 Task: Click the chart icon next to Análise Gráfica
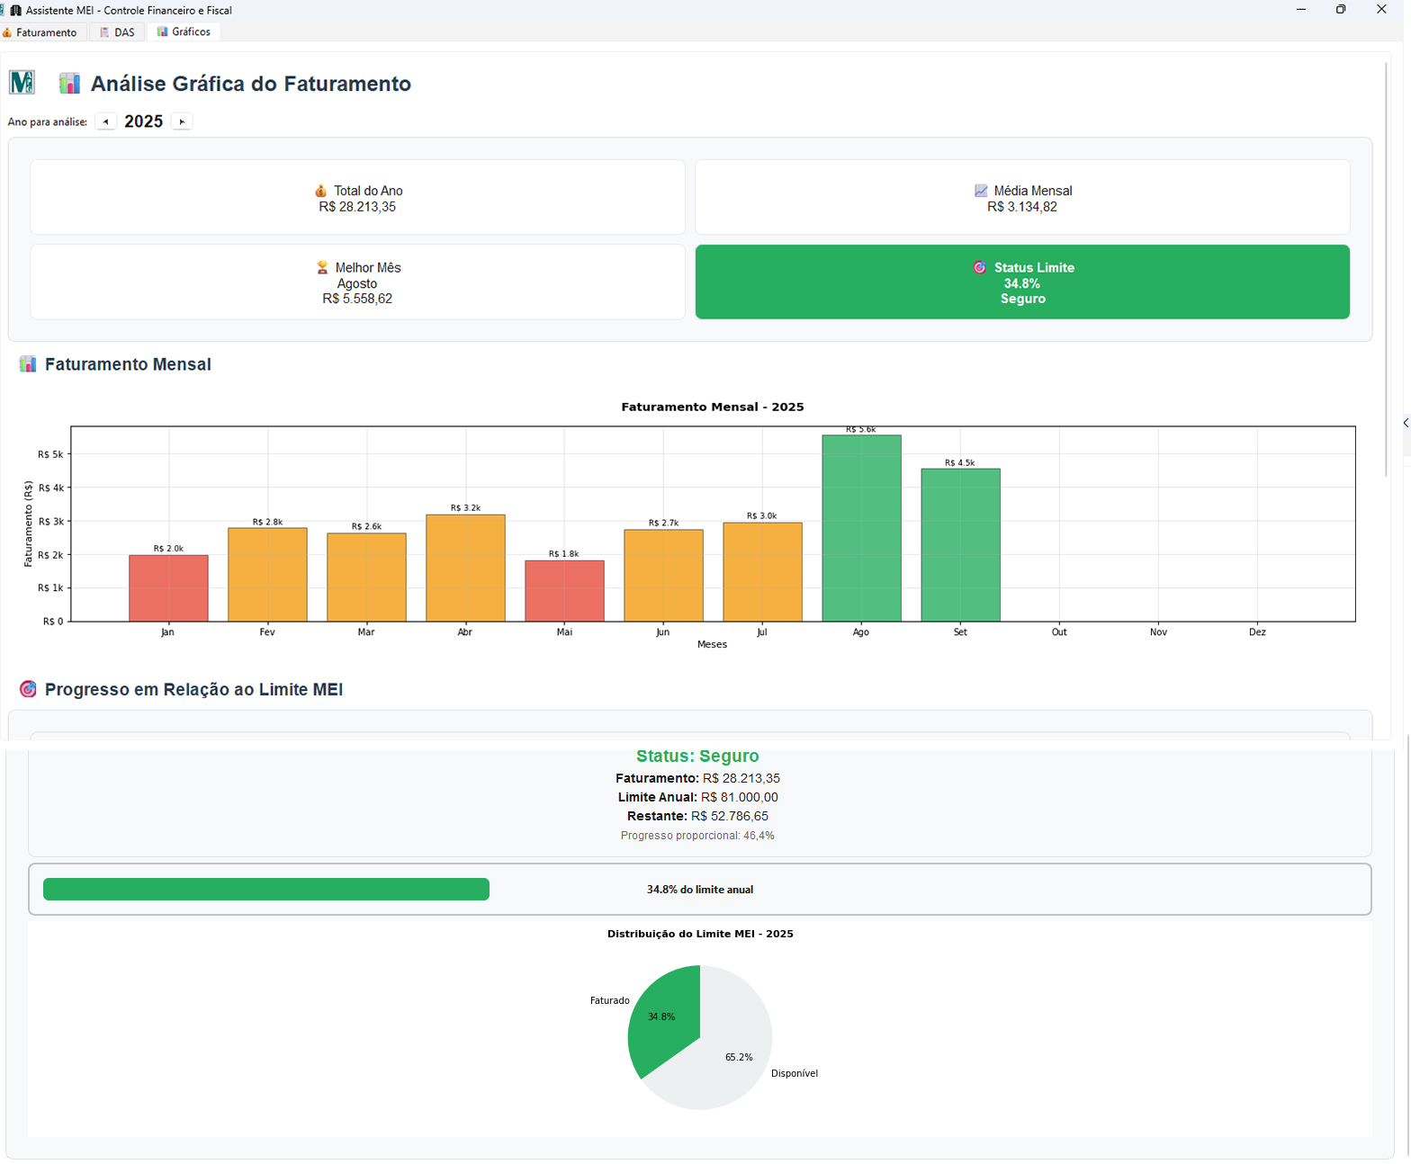pos(69,84)
